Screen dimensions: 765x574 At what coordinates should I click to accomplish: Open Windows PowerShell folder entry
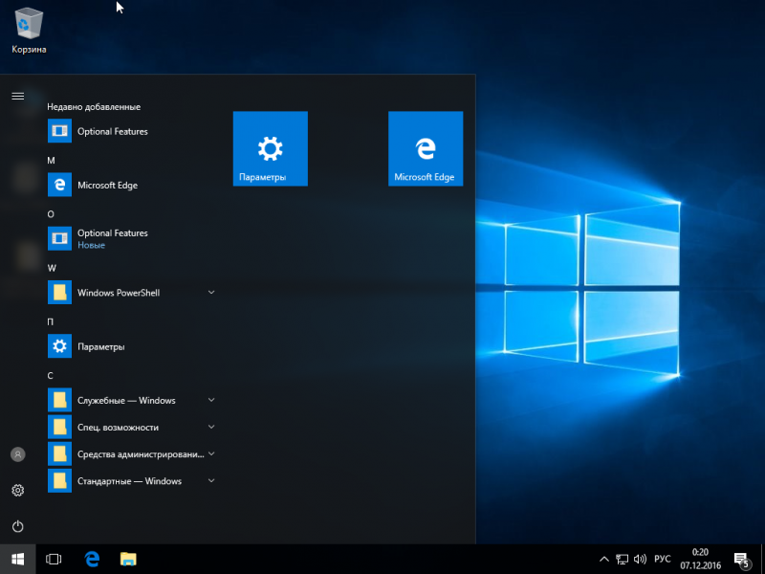pos(132,293)
